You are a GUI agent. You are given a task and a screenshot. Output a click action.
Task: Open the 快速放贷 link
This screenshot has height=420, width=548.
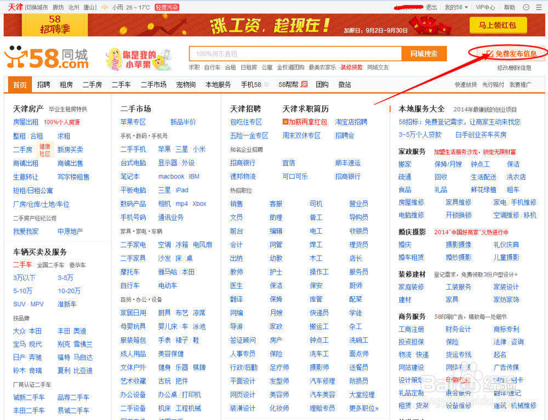click(x=465, y=84)
